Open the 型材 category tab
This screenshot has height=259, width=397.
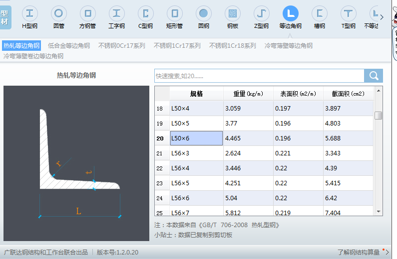pyautogui.click(x=4, y=17)
